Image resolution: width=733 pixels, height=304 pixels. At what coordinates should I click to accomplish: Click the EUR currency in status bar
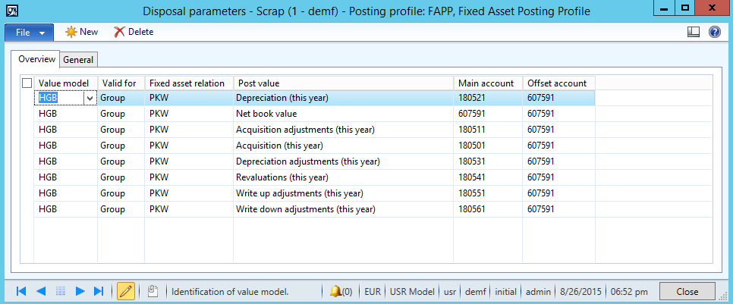(x=373, y=291)
